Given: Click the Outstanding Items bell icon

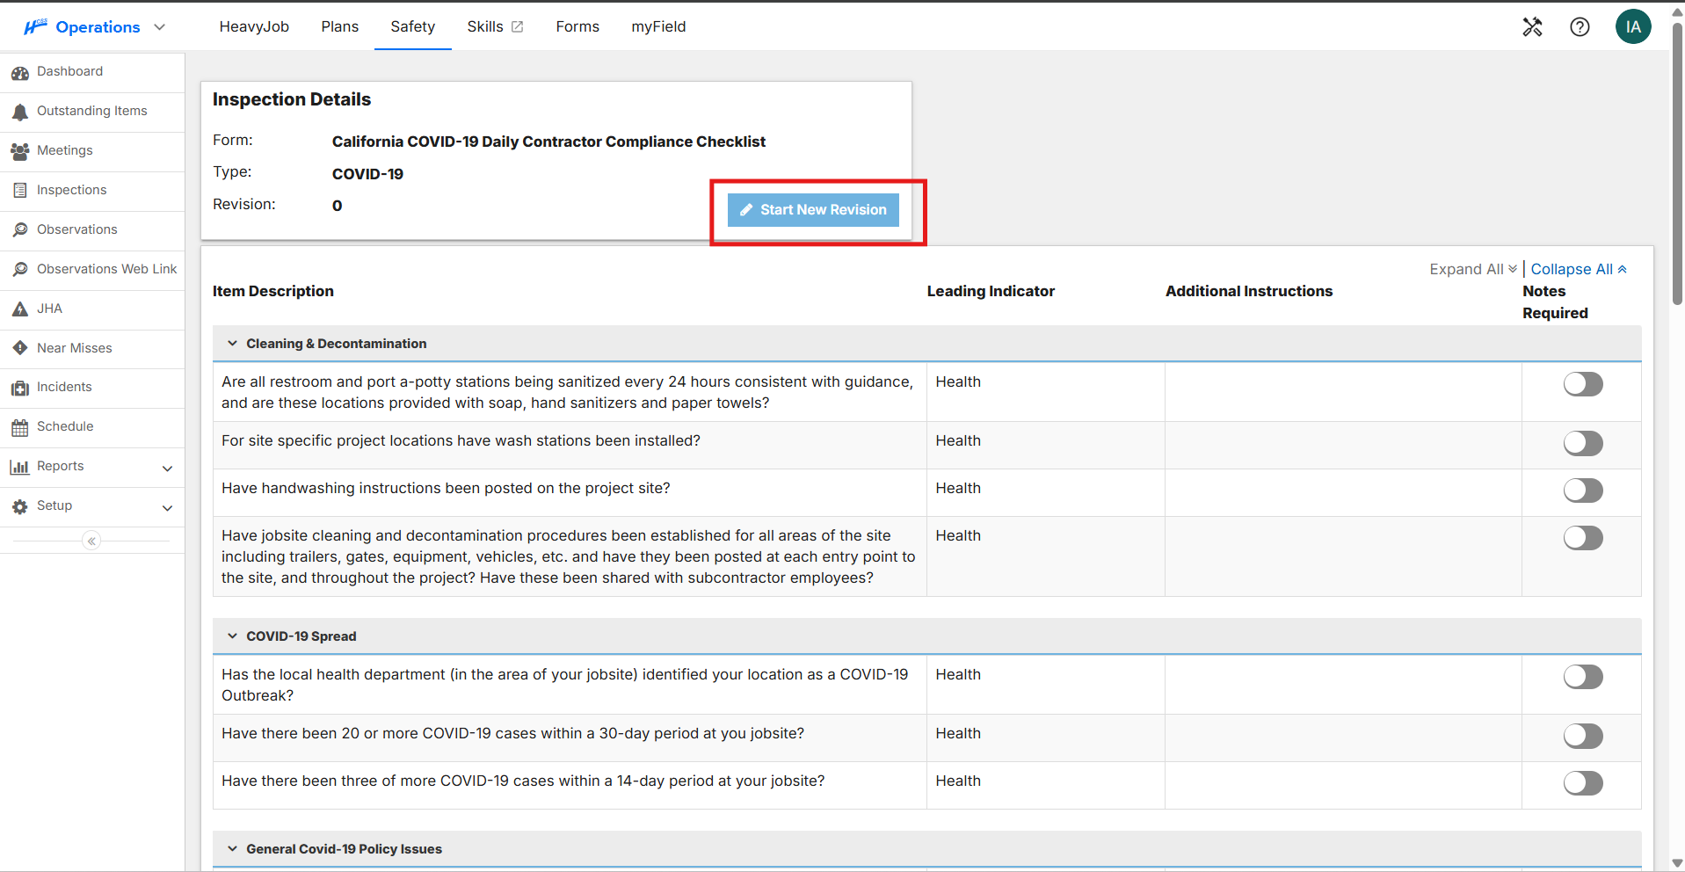Looking at the screenshot, I should click(20, 112).
